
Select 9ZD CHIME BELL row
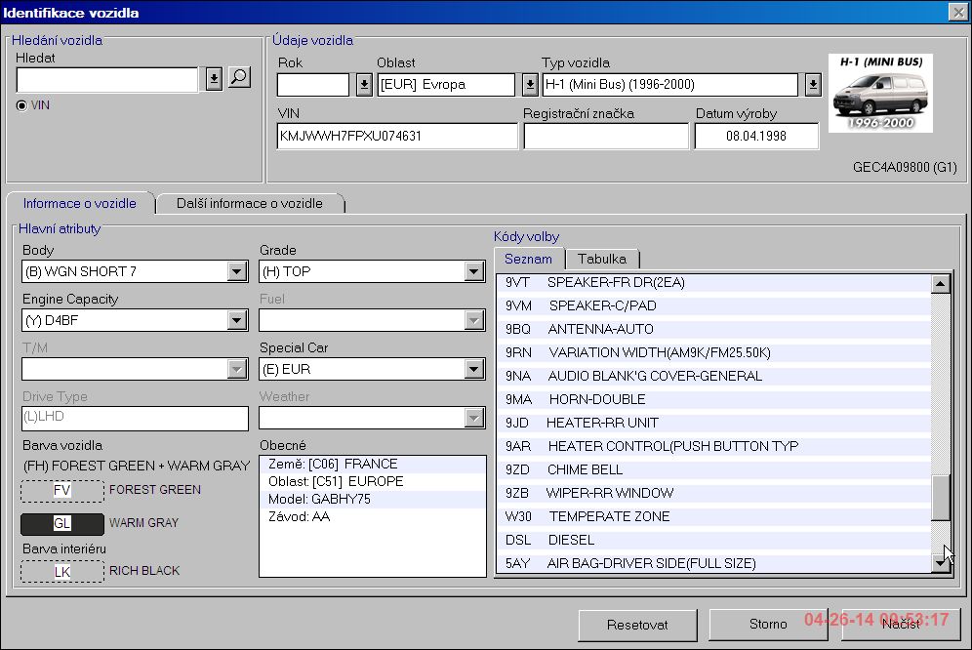point(713,470)
